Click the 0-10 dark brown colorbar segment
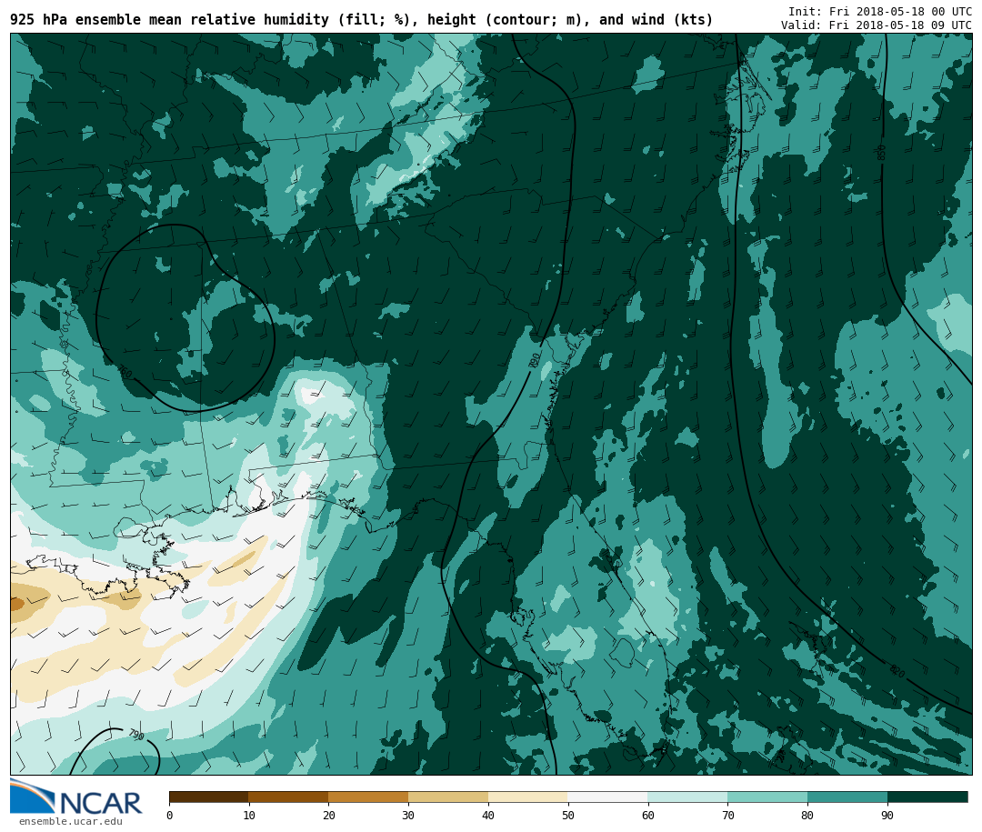982x832 pixels. point(209,797)
